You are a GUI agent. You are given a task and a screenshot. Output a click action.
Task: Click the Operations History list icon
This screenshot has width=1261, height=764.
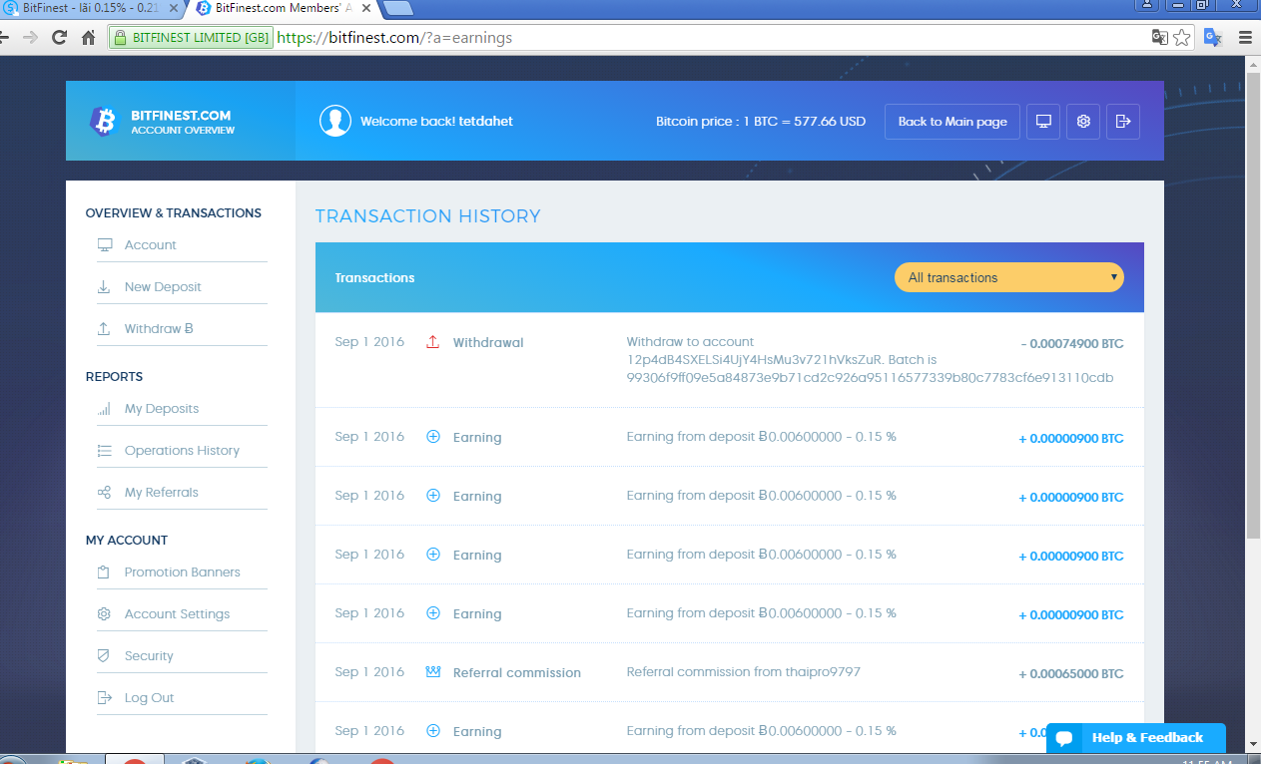[x=104, y=451]
